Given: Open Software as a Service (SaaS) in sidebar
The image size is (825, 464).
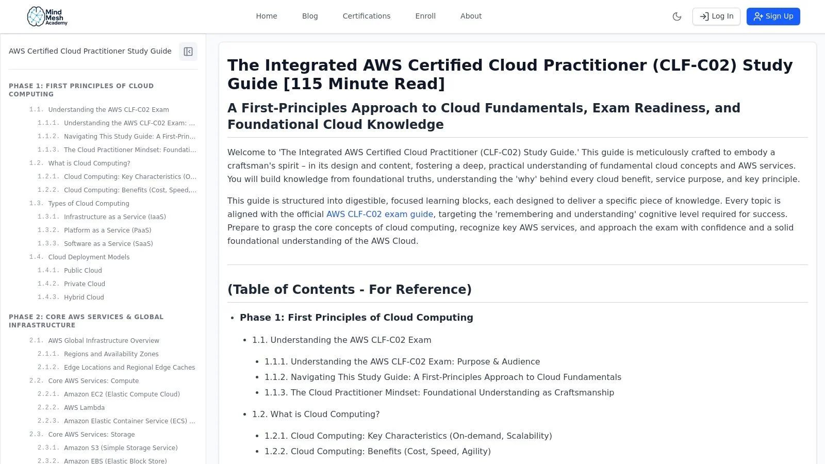Looking at the screenshot, I should (108, 244).
